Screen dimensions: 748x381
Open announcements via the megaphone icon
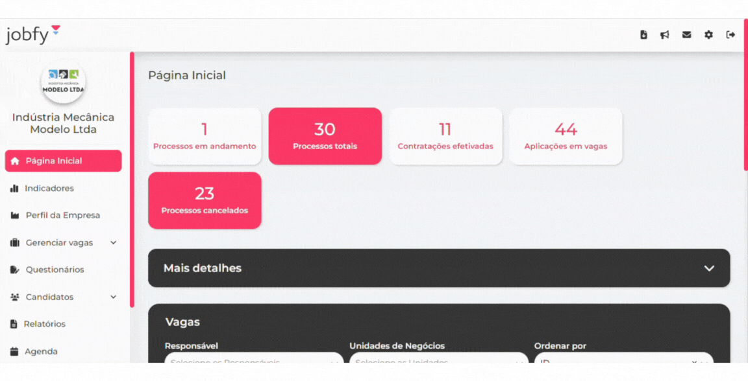point(665,35)
